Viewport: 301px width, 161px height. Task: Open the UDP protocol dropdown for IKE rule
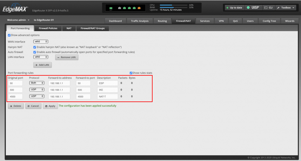tap(37, 90)
